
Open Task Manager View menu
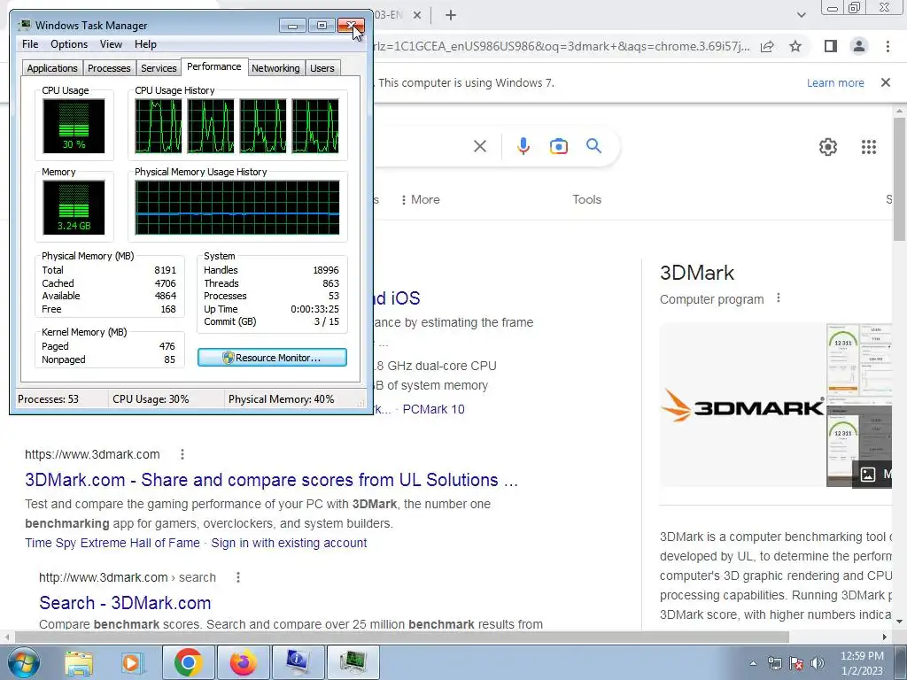[111, 44]
